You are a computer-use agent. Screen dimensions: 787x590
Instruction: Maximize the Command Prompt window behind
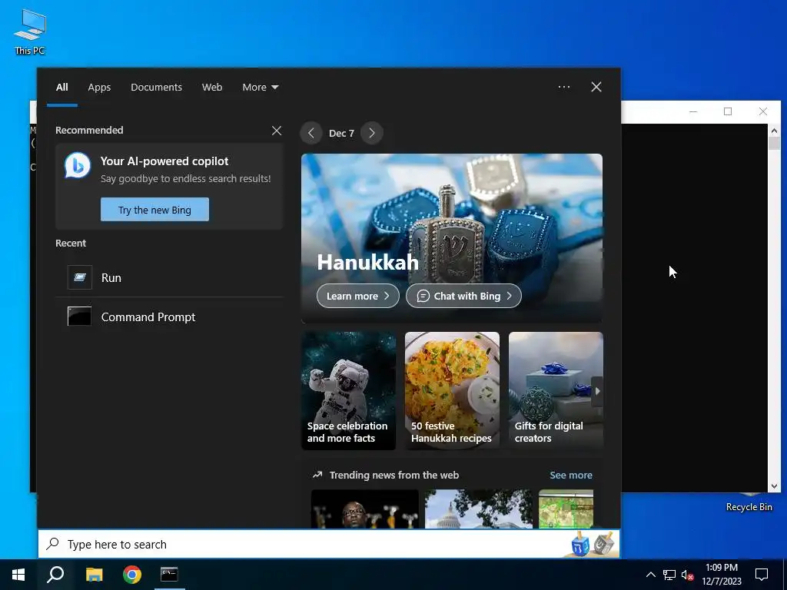[x=728, y=111]
